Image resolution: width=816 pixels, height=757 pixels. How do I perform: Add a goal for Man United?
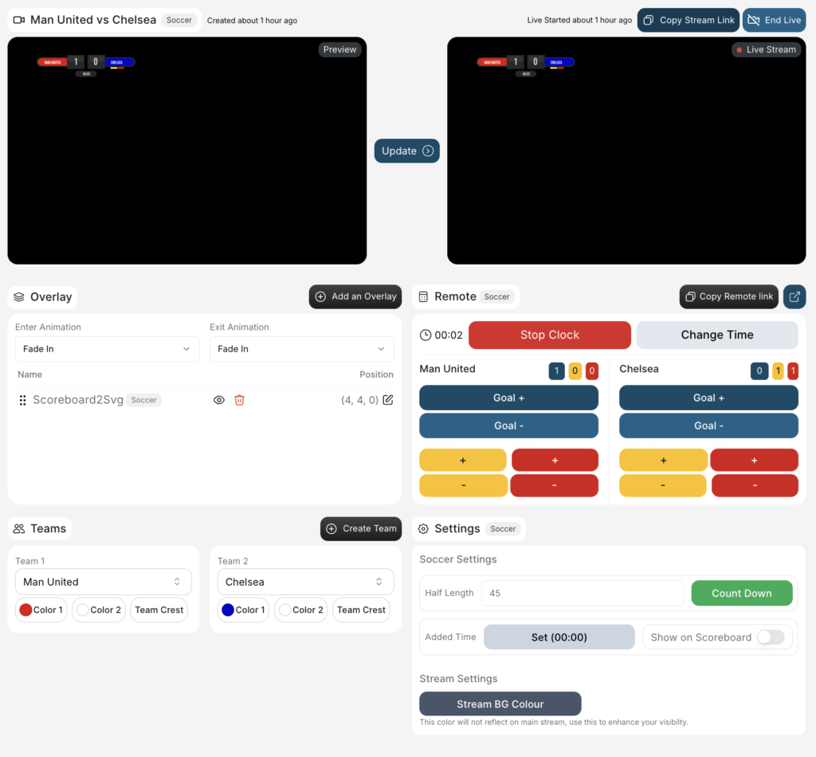click(508, 398)
